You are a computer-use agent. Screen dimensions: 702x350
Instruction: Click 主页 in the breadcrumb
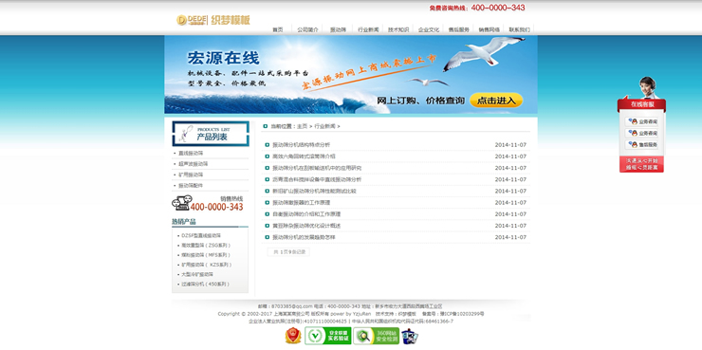pos(303,126)
